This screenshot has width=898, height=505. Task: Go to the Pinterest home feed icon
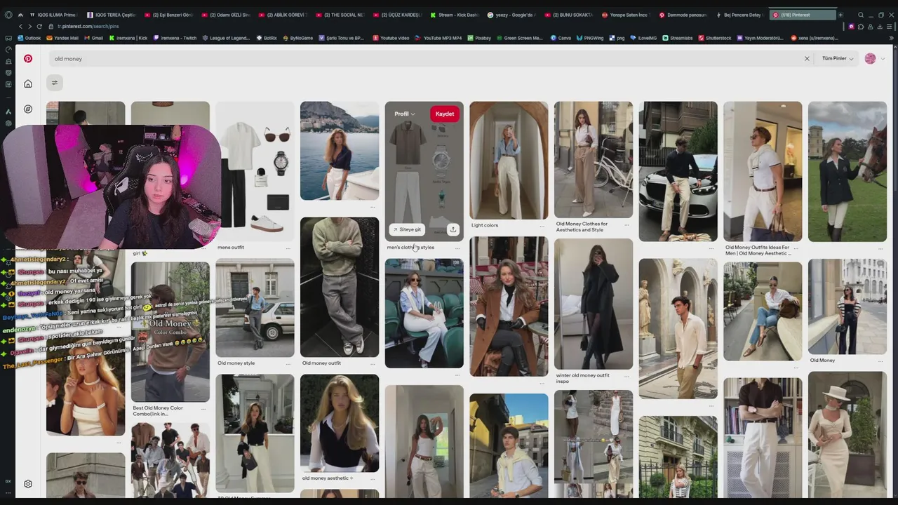point(28,84)
